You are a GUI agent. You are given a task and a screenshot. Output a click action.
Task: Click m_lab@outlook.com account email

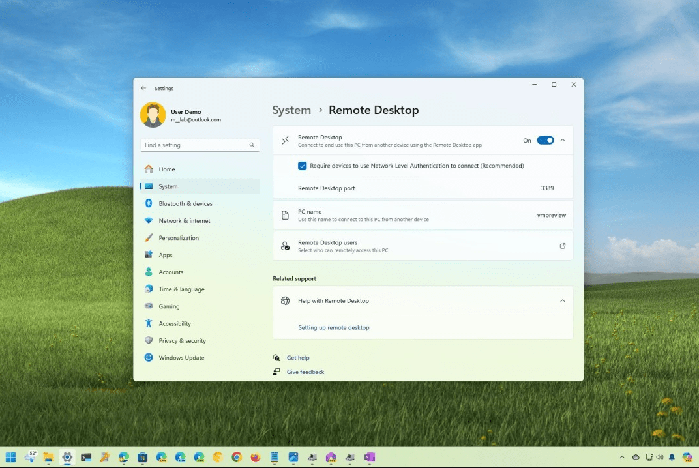pyautogui.click(x=196, y=119)
